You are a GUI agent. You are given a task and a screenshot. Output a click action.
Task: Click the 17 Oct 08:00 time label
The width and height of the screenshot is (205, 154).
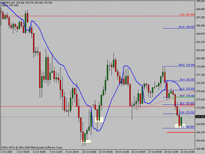(x=155, y=152)
